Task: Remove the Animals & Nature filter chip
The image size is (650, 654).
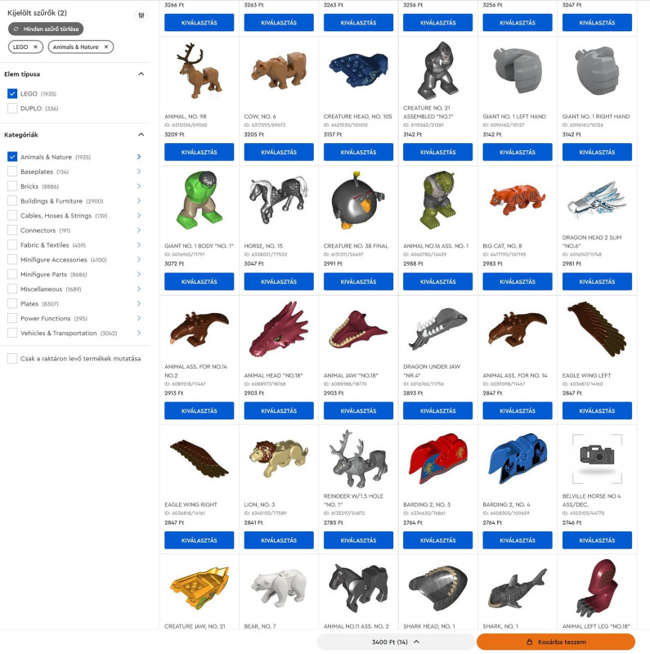Action: pyautogui.click(x=106, y=47)
